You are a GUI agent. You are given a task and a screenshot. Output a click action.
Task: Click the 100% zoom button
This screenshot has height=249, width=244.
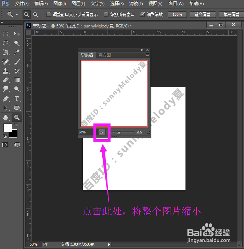point(177,15)
